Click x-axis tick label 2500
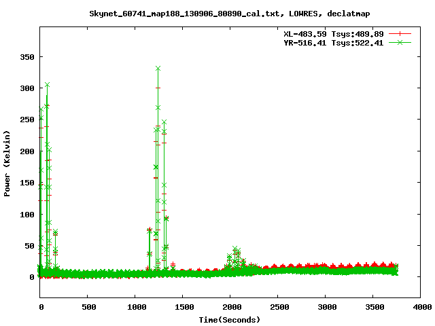Screen dimensions: 435x326 pyautogui.click(x=279, y=307)
